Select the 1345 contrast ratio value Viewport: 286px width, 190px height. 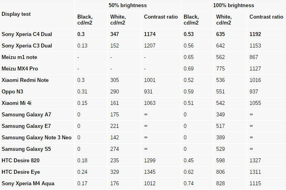pyautogui.click(x=150, y=172)
